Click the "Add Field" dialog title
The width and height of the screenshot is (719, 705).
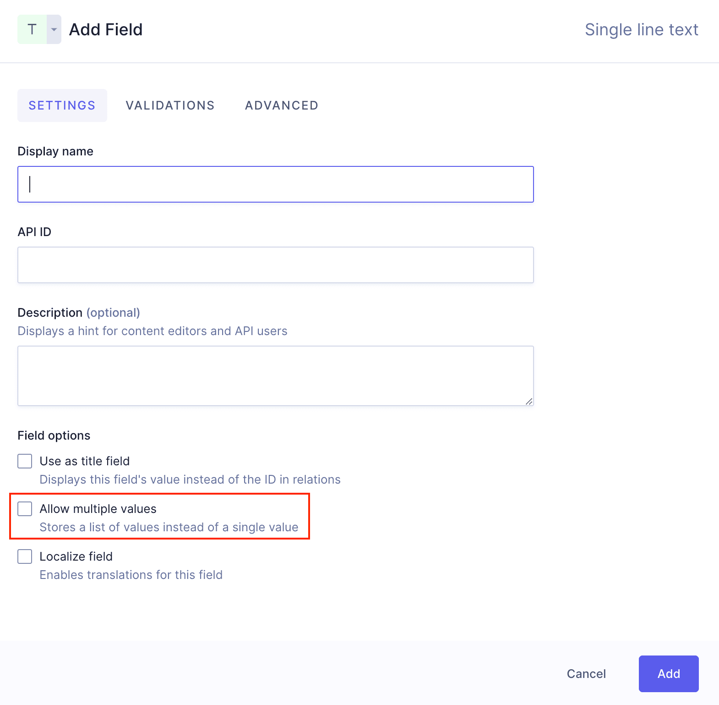point(105,29)
